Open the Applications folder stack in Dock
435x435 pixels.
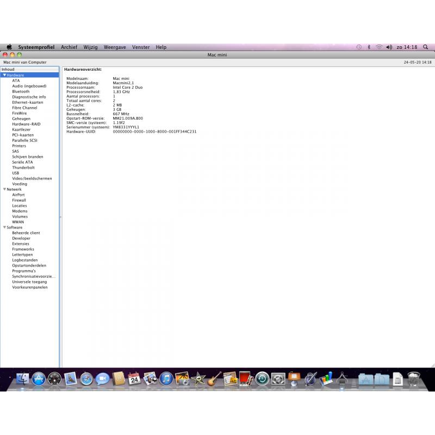pyautogui.click(x=365, y=379)
